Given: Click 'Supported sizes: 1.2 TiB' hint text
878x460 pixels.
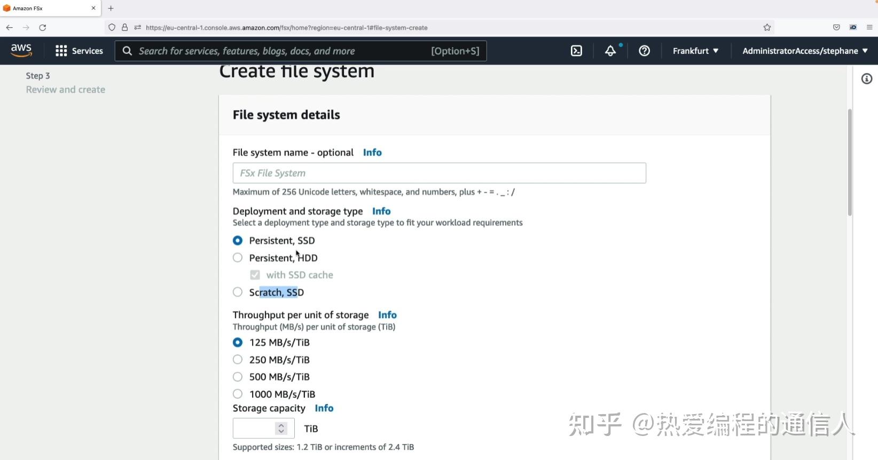Looking at the screenshot, I should pos(323,447).
